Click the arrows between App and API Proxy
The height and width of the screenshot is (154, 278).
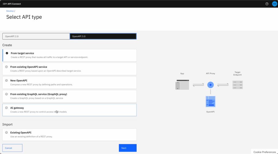click(198, 85)
